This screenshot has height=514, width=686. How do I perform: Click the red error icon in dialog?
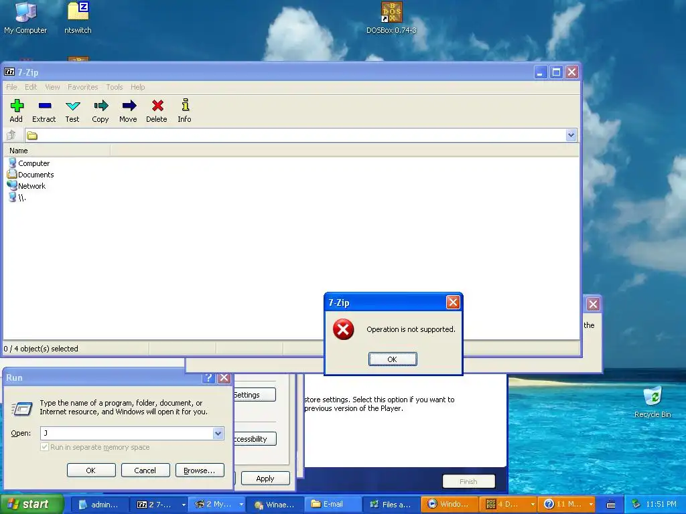(344, 329)
